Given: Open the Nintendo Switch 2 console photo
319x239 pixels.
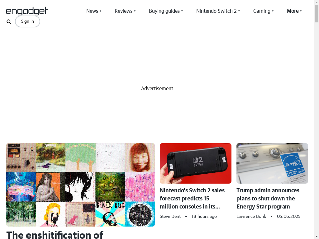Looking at the screenshot, I should (x=196, y=163).
